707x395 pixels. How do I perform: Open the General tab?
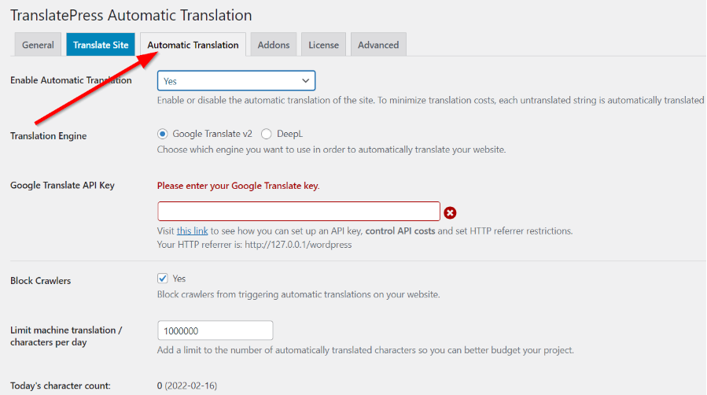point(38,45)
